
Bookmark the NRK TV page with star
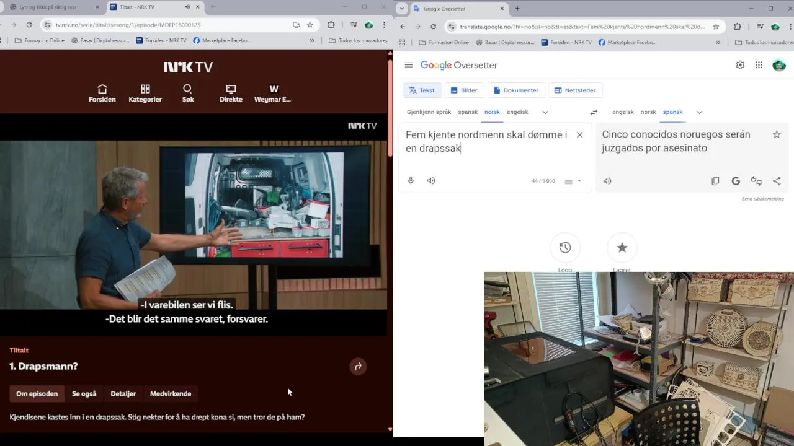coord(310,25)
